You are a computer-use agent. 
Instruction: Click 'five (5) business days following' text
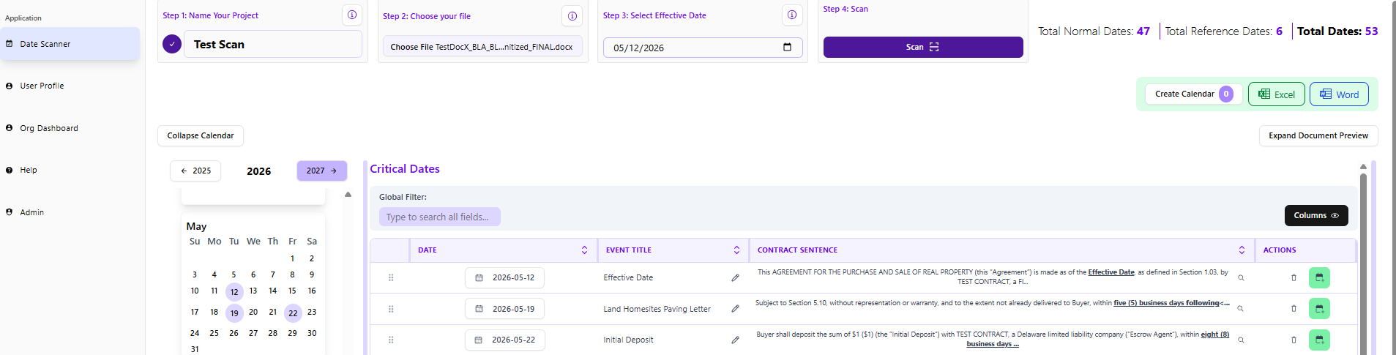1166,303
